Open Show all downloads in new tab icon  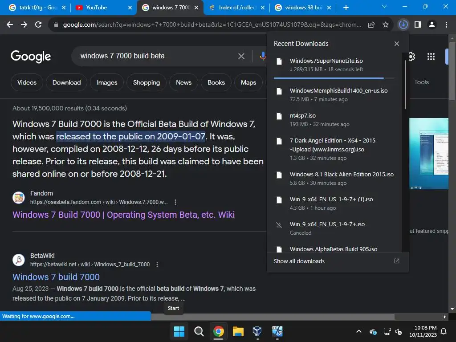coord(397,261)
